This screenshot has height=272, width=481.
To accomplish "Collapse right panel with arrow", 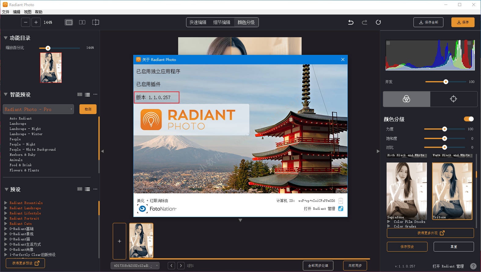I will tap(378, 151).
